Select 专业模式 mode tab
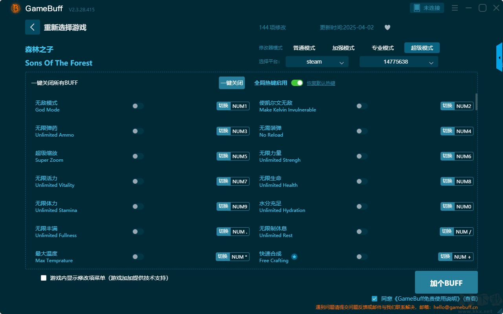This screenshot has width=503, height=314. [x=383, y=48]
